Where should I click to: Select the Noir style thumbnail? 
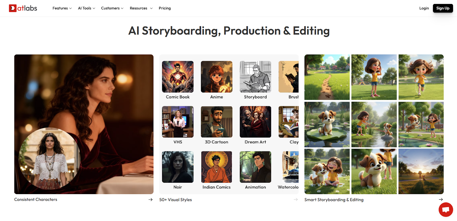click(178, 167)
